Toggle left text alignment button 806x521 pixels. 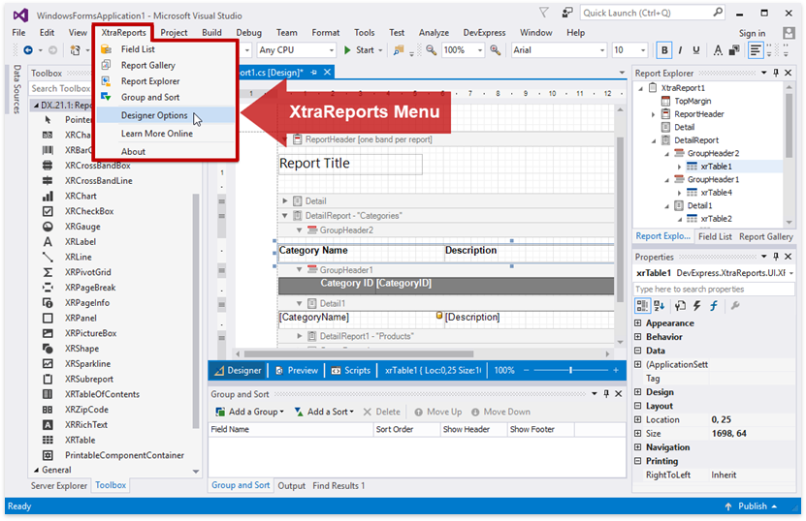click(x=756, y=49)
